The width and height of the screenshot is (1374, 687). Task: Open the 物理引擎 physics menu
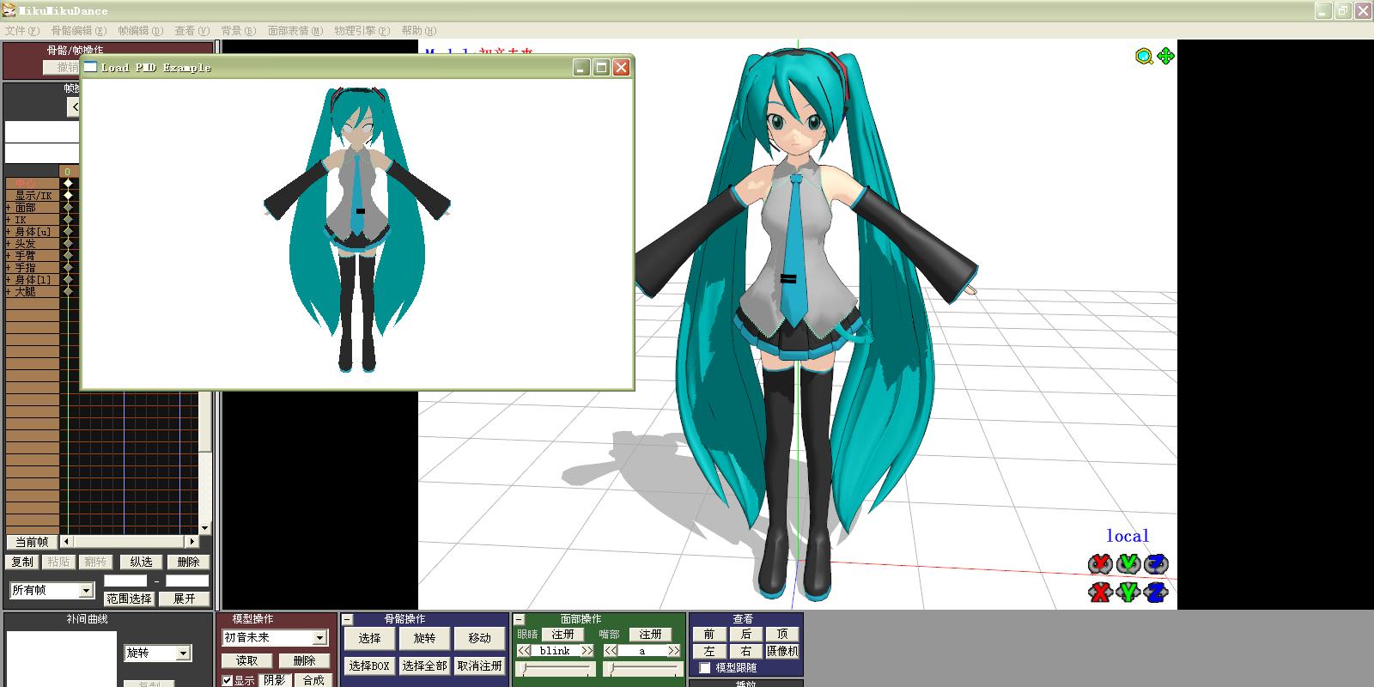[362, 30]
